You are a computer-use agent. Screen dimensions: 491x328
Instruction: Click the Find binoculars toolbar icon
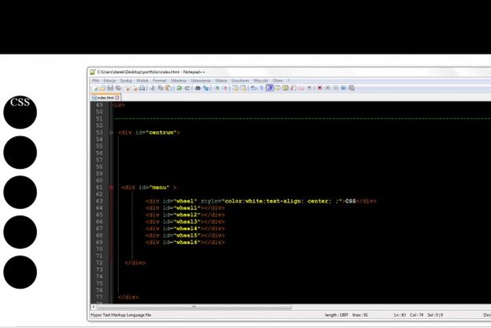198,88
